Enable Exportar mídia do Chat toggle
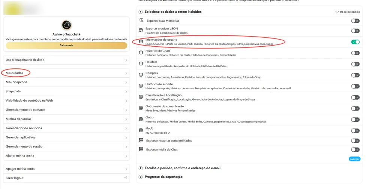375x189 pixels. click(355, 150)
